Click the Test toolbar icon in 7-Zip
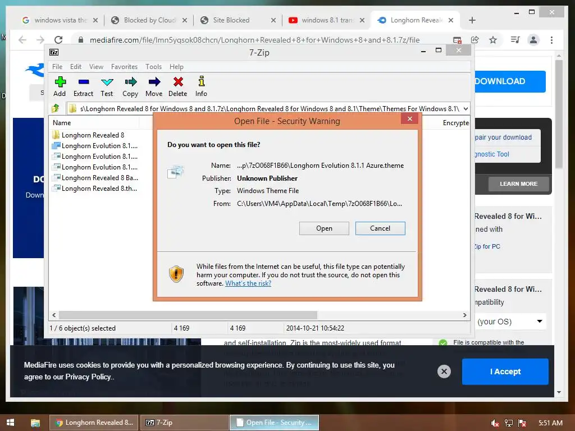The height and width of the screenshot is (431, 575). [x=107, y=86]
